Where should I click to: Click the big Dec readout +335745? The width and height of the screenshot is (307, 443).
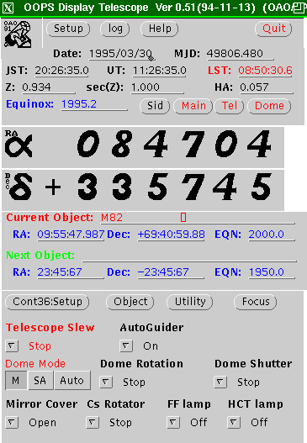158,187
